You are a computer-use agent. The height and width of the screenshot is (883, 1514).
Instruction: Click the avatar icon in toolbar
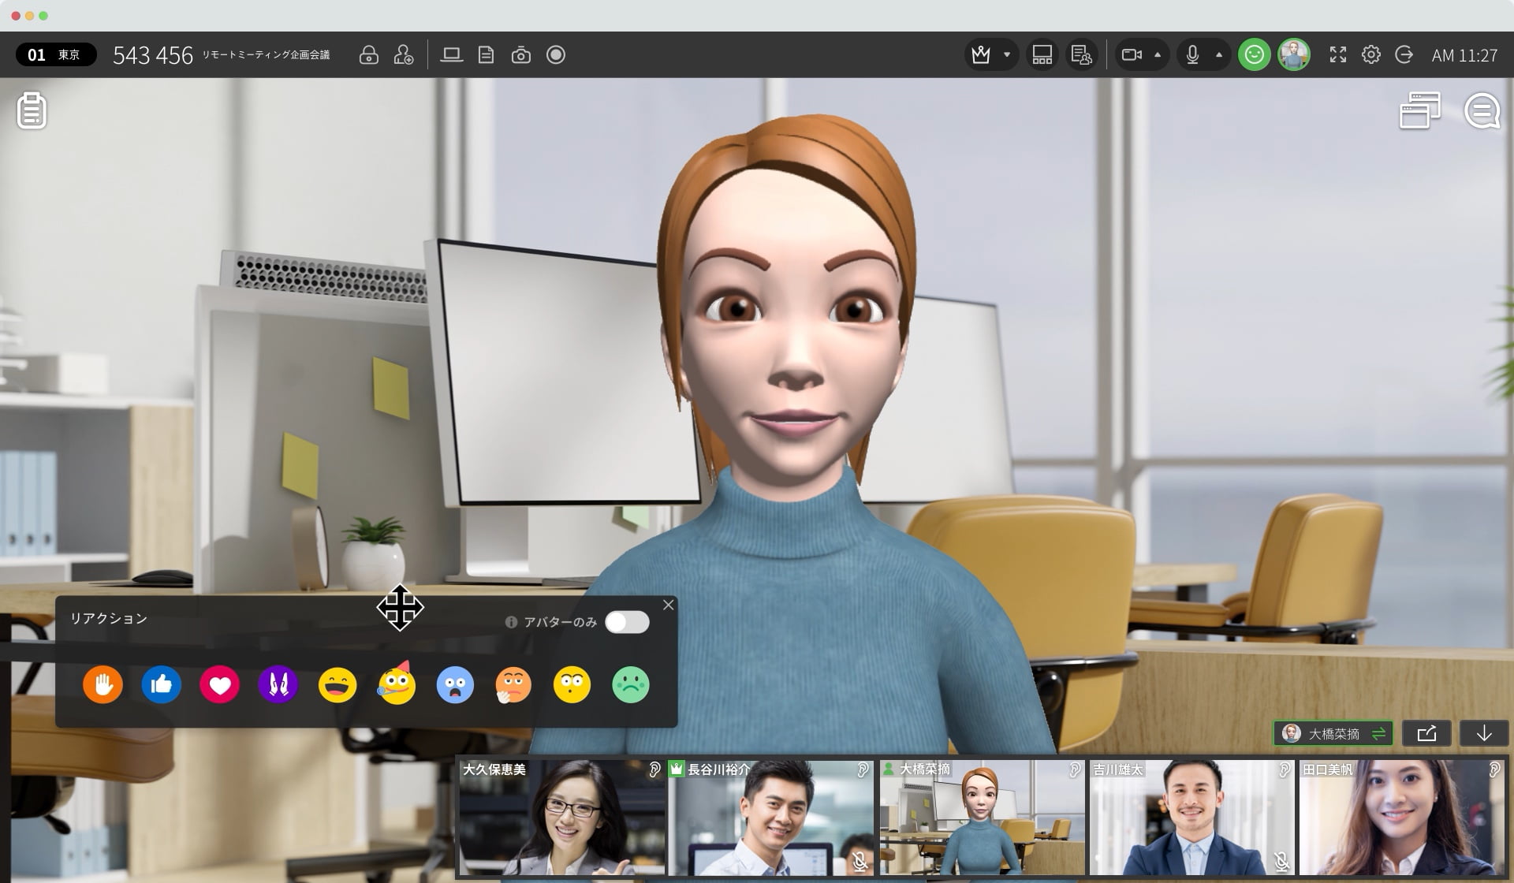click(x=1294, y=55)
